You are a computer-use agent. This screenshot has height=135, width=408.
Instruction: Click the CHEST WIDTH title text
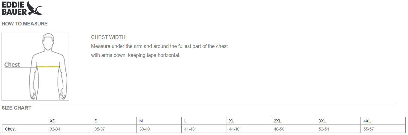tap(108, 37)
